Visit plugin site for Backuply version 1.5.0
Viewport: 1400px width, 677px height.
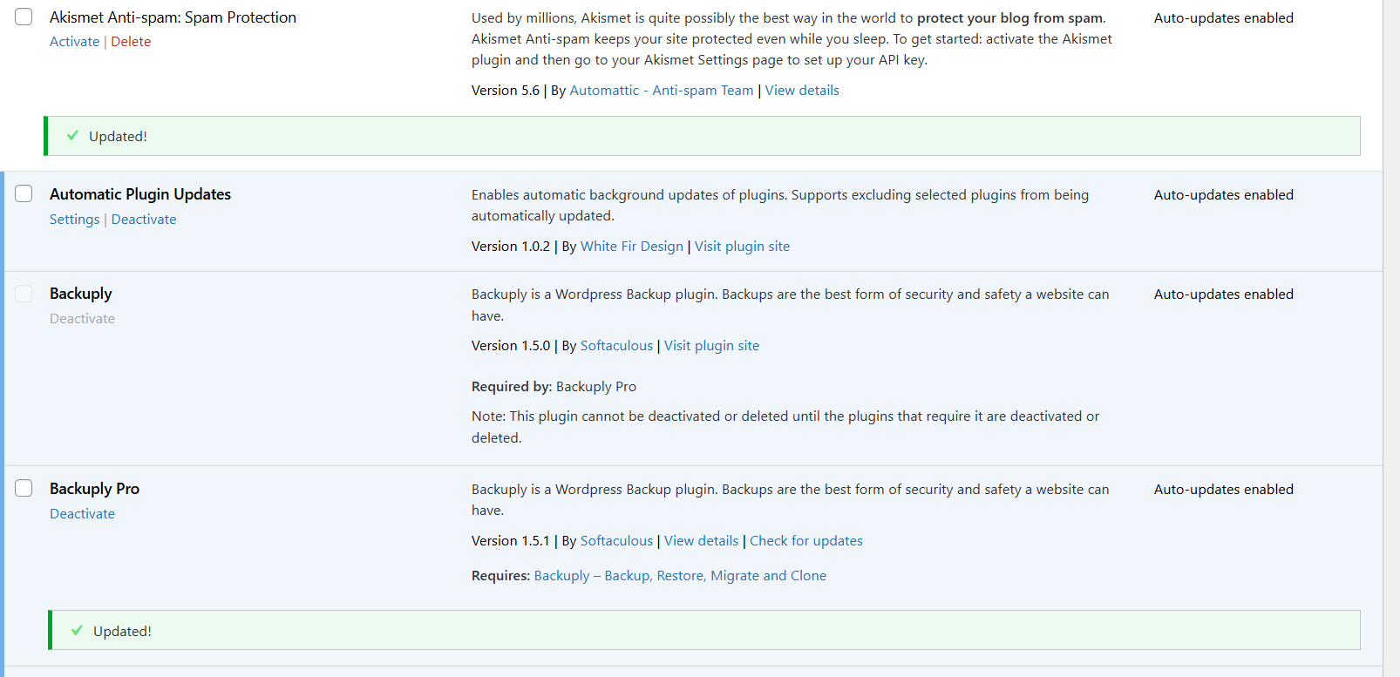click(x=711, y=346)
